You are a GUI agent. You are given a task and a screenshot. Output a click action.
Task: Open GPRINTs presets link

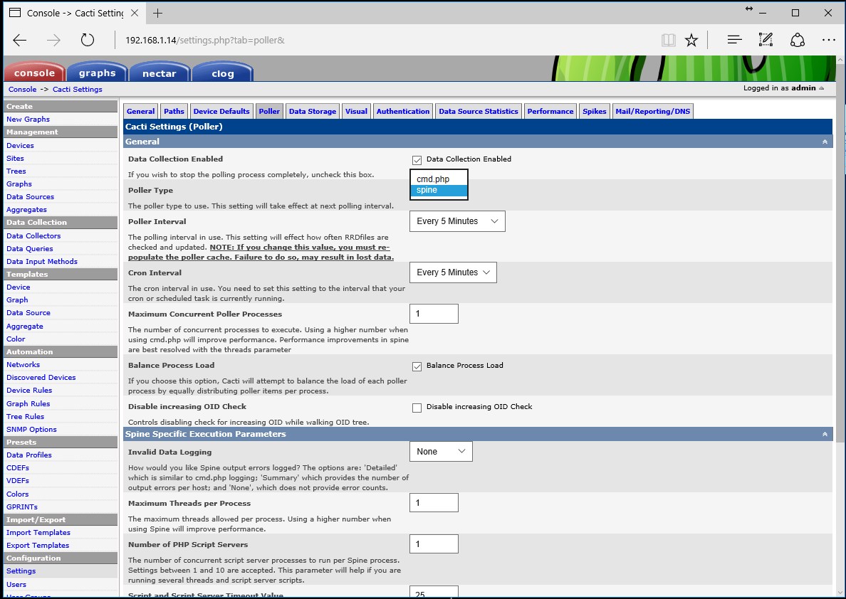coord(22,507)
